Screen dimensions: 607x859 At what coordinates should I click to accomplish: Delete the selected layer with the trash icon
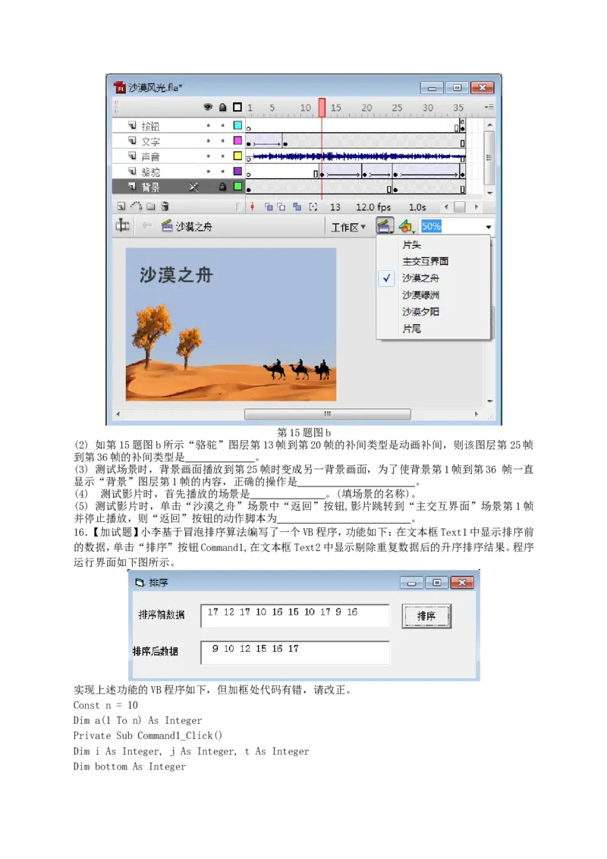tap(164, 206)
